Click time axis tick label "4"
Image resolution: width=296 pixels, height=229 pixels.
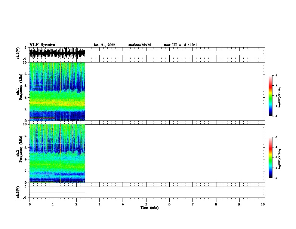point(123,204)
